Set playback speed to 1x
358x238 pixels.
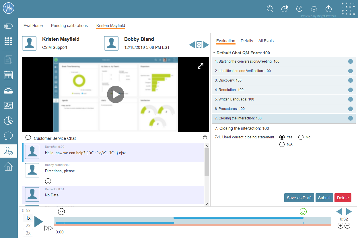point(28,218)
